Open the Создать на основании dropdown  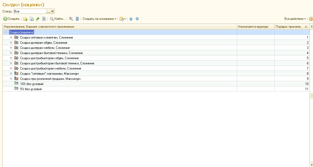tap(99, 19)
